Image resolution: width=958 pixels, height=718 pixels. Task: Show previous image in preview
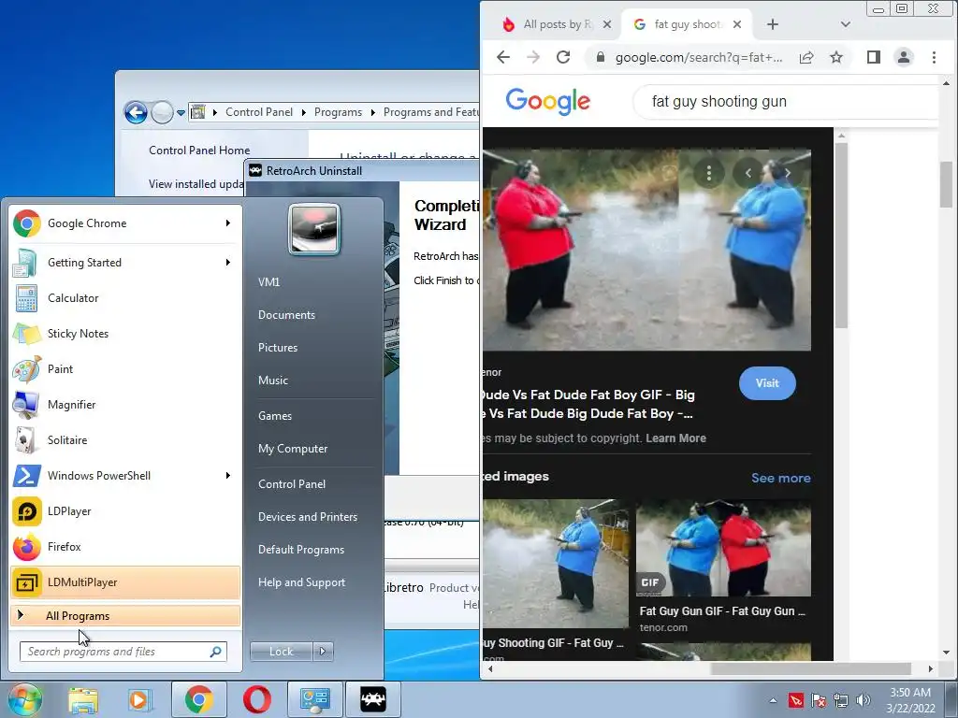[x=748, y=173]
